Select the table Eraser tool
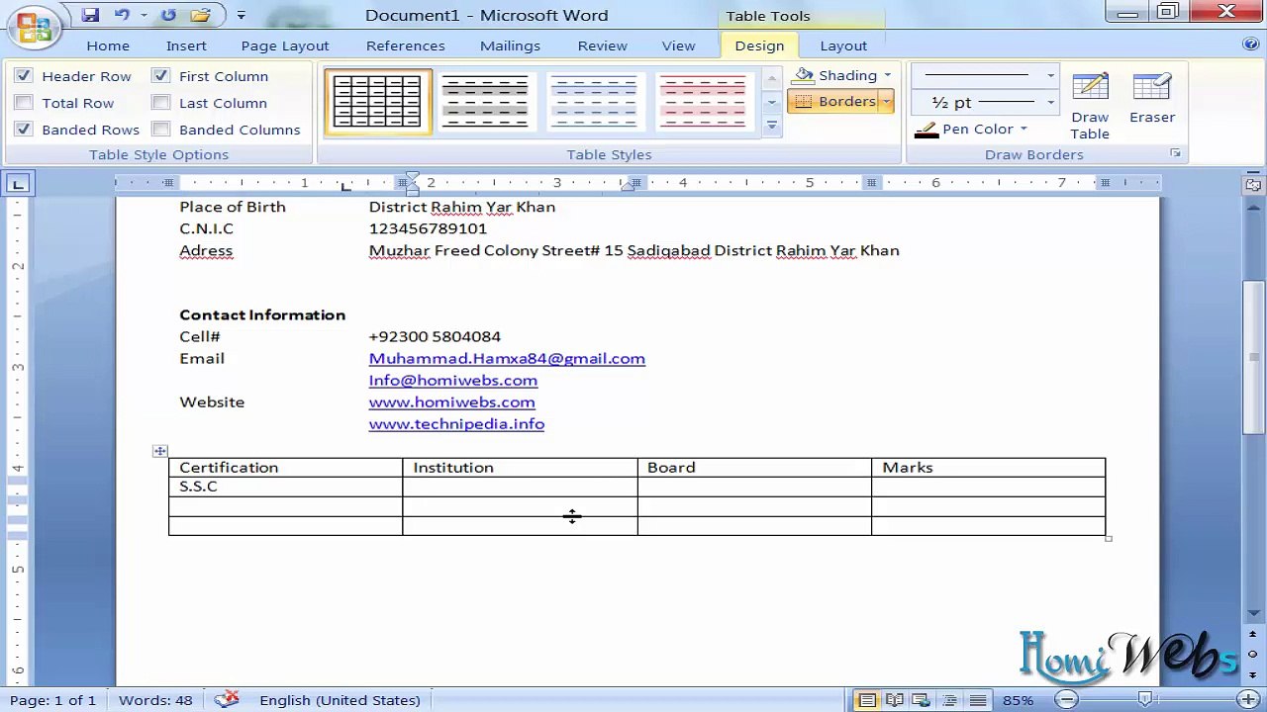The width and height of the screenshot is (1267, 712). tap(1152, 98)
